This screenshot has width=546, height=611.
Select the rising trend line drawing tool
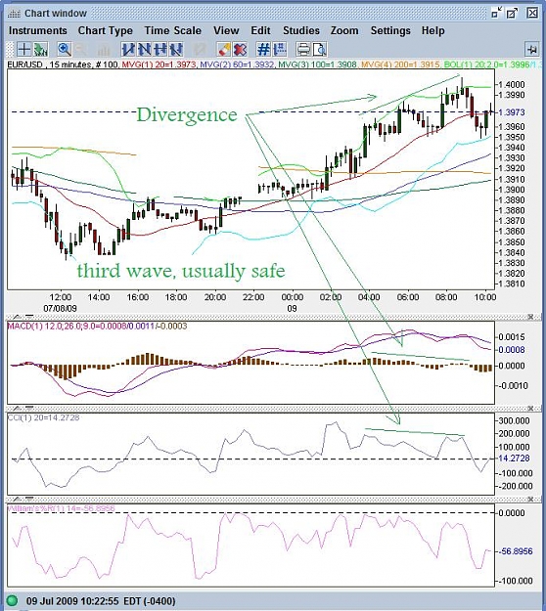(128, 50)
